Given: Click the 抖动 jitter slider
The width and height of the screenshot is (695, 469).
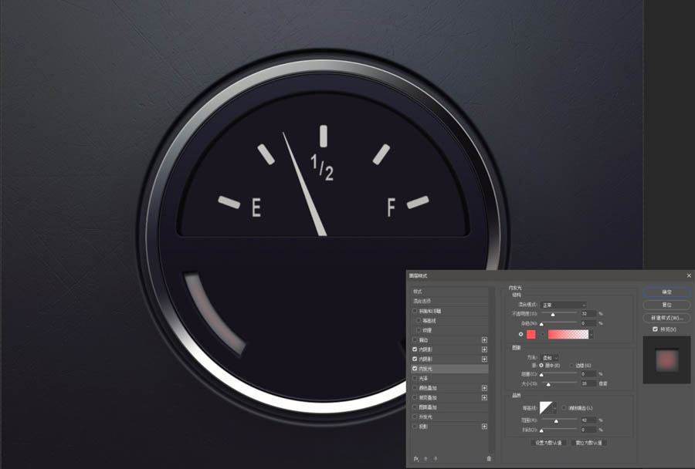Looking at the screenshot, I should tap(559, 430).
